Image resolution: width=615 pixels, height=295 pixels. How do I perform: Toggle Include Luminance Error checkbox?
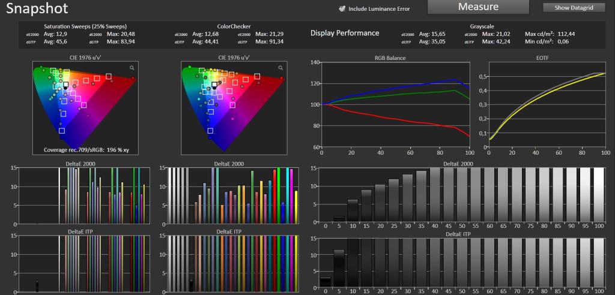click(342, 8)
